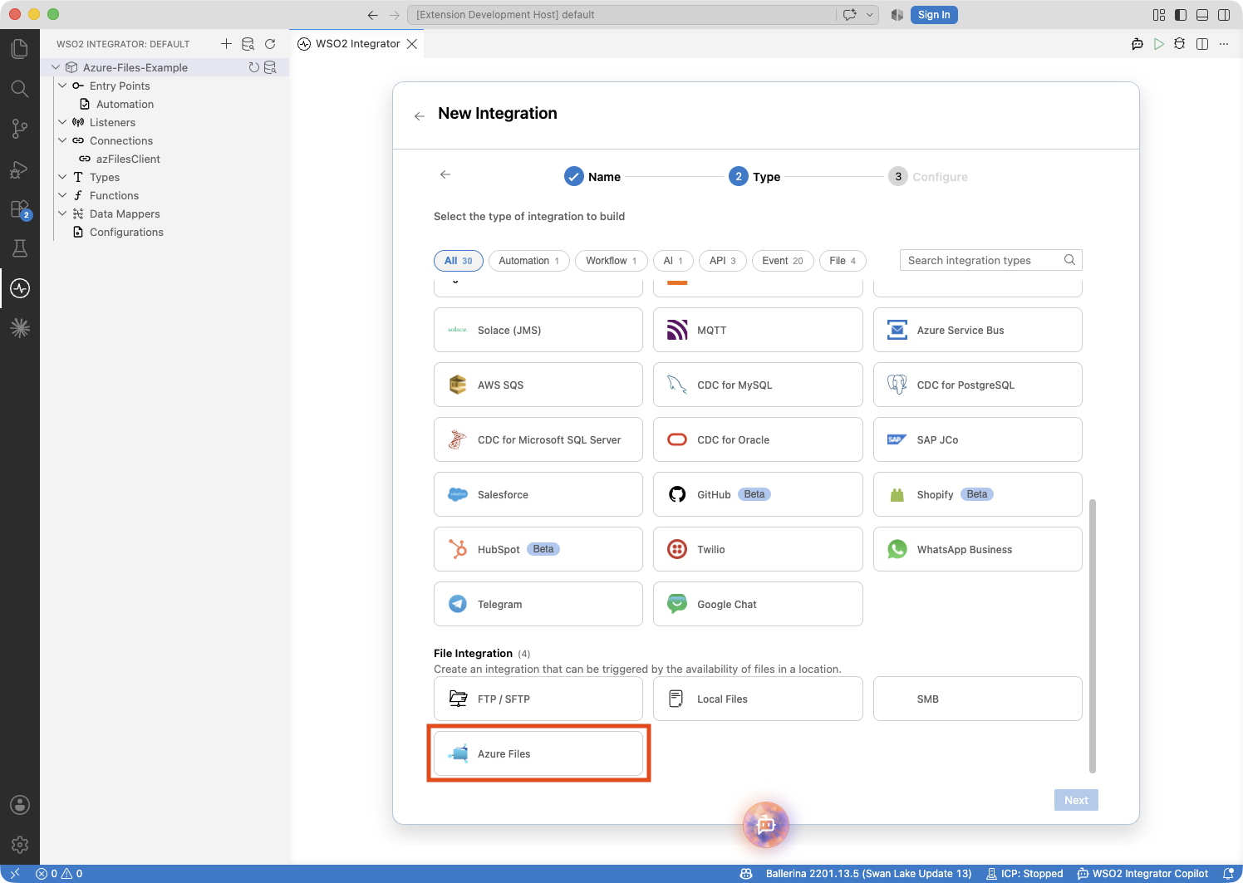The image size is (1243, 883).
Task: Open the floating Copilot chat button
Action: coord(765,824)
